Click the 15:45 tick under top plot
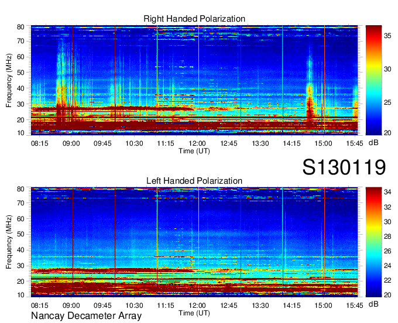 click(355, 143)
